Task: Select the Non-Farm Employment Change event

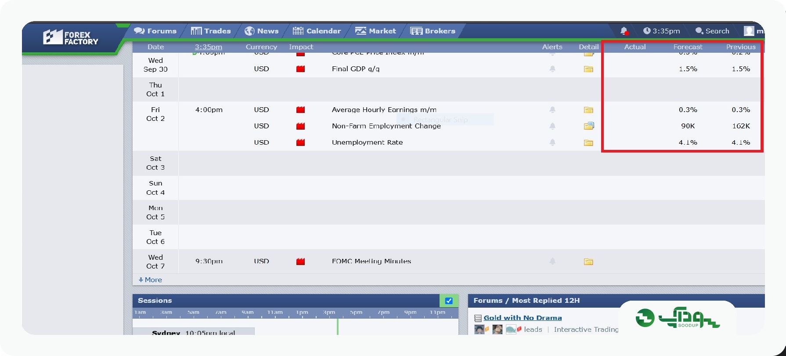Action: [x=386, y=126]
